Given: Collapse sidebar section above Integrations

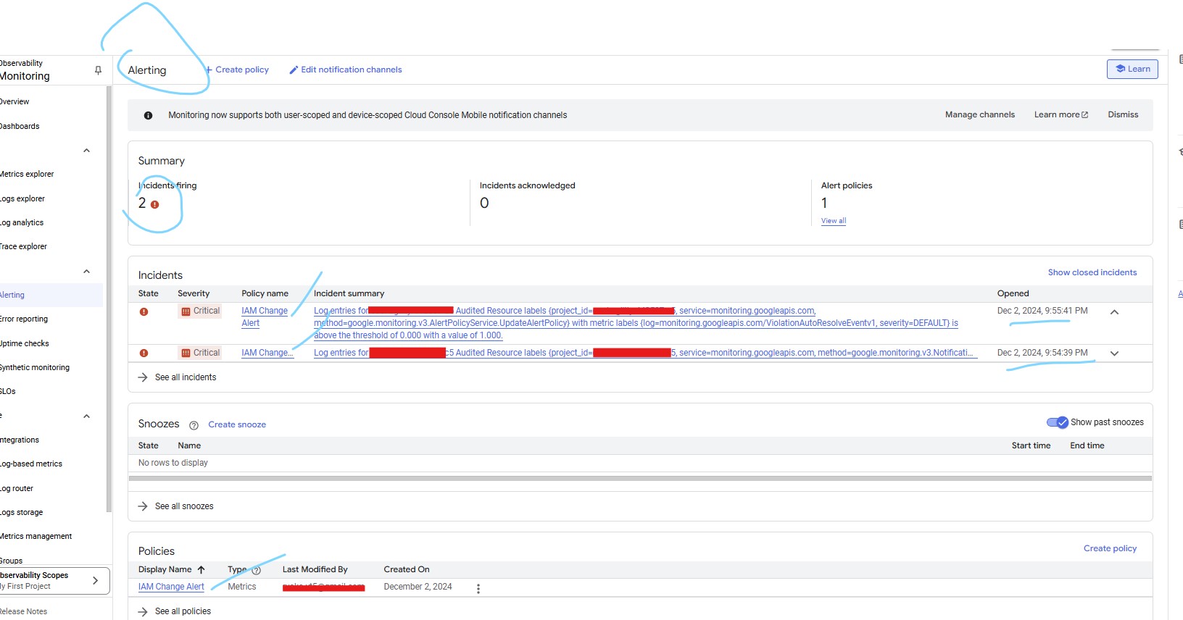Looking at the screenshot, I should point(86,416).
